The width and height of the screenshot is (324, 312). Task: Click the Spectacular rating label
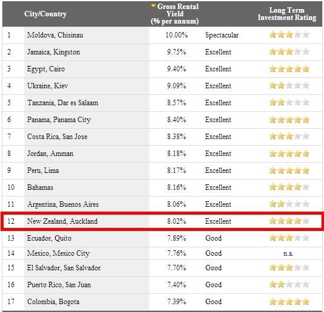pos(222,35)
